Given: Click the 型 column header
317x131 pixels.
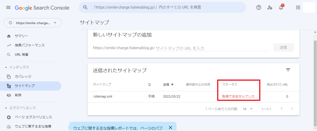Looking at the screenshot, I should [150, 85].
